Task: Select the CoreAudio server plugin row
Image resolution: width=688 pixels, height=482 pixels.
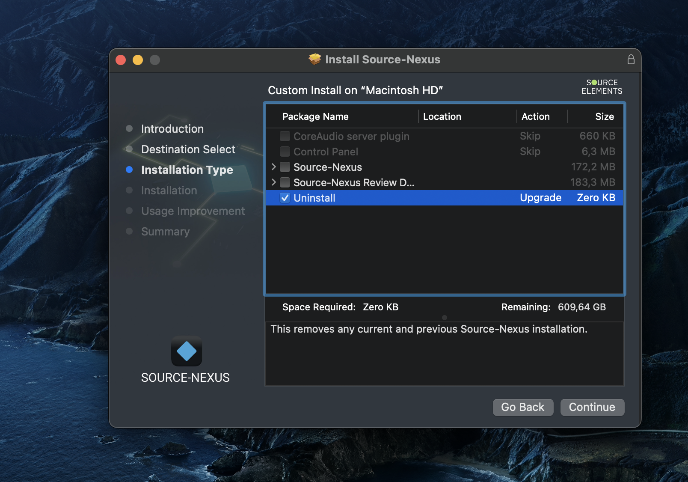Action: (x=351, y=136)
